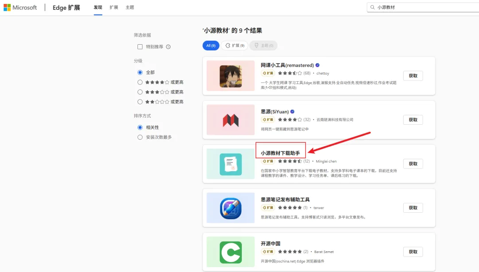Click the Edge 扩展 header title
Viewport: 479px width, 272px height.
pyautogui.click(x=66, y=8)
